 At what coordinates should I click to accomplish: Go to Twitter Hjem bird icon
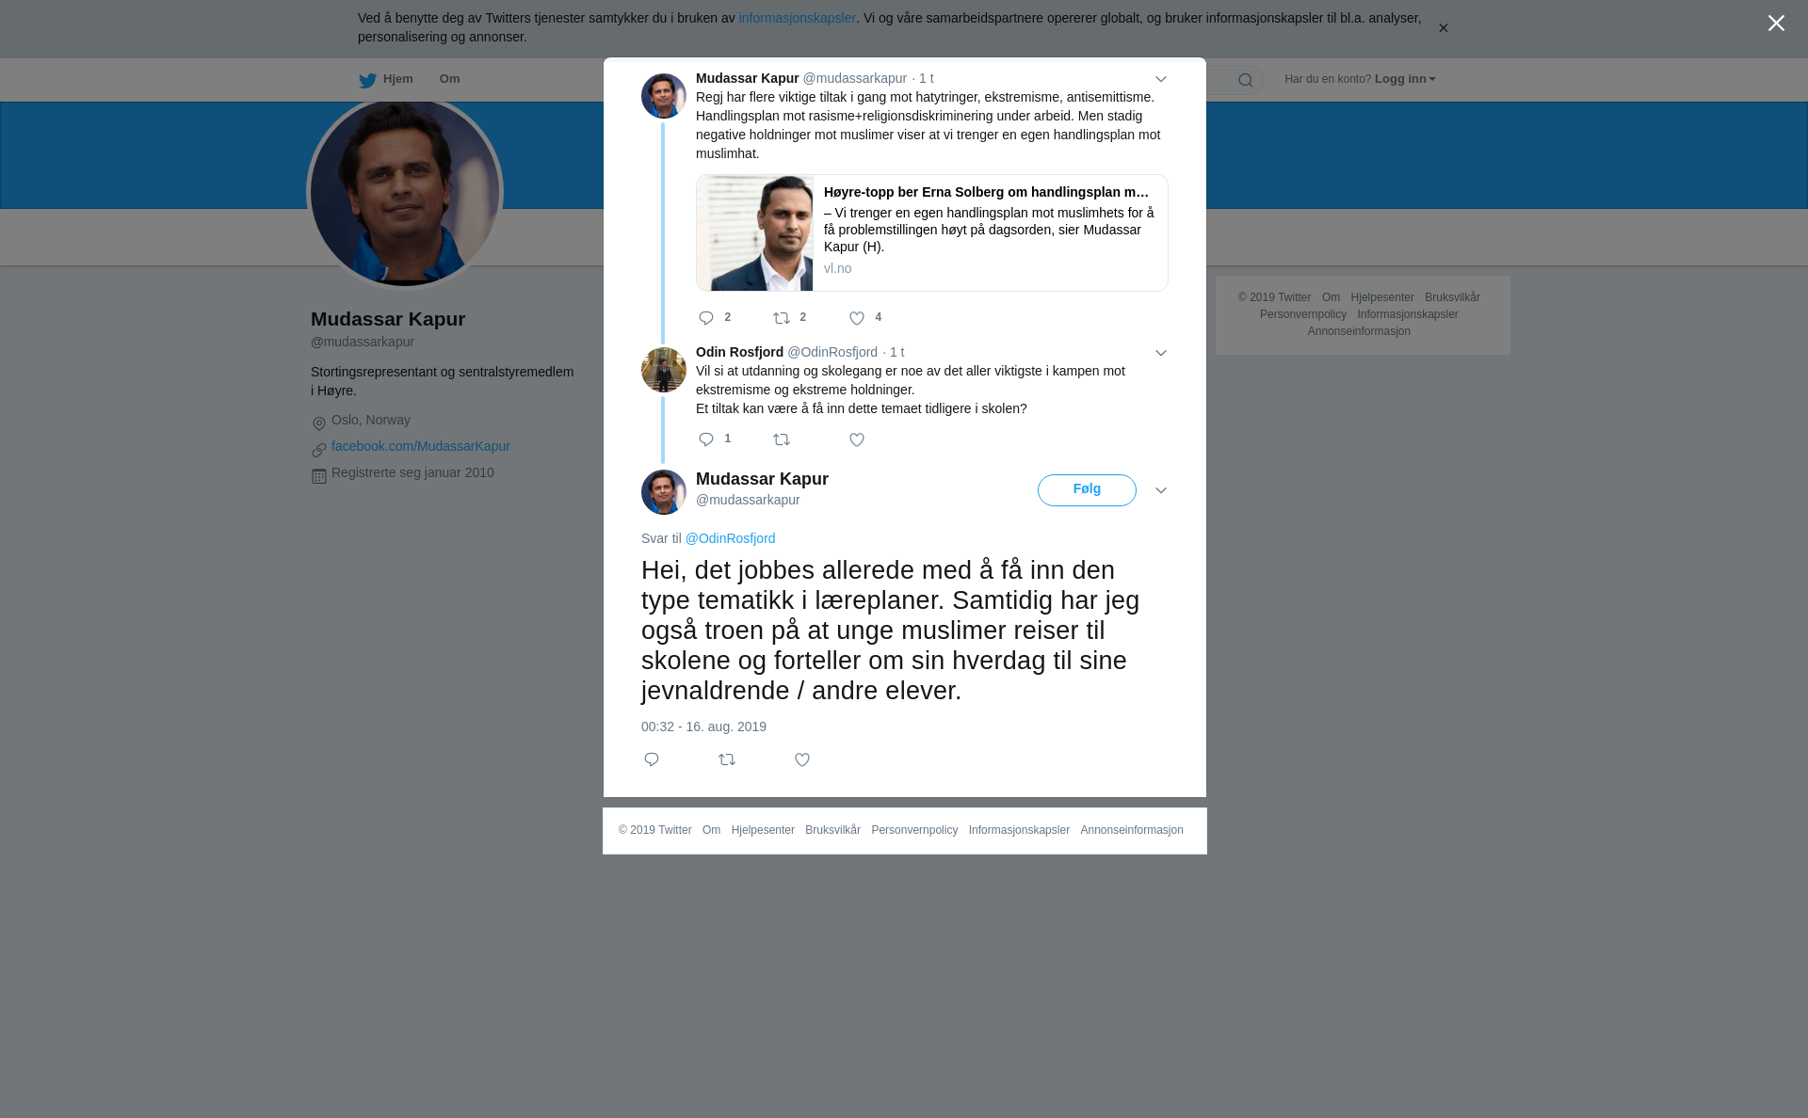click(x=367, y=80)
